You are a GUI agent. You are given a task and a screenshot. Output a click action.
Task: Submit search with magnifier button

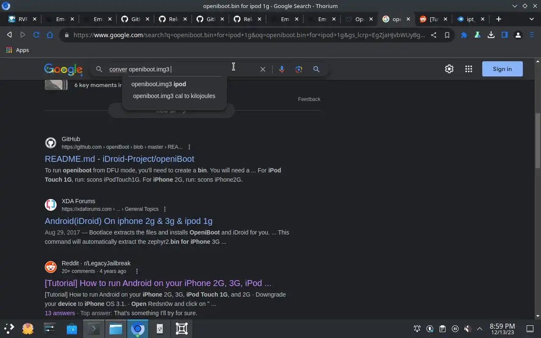click(316, 69)
